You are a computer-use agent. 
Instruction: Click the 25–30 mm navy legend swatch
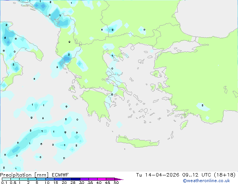(76, 179)
